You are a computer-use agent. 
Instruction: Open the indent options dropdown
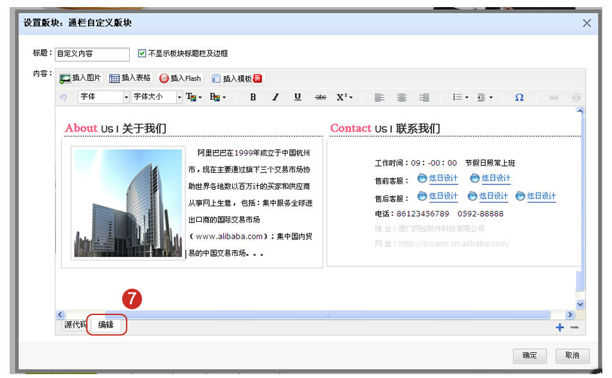pos(485,97)
